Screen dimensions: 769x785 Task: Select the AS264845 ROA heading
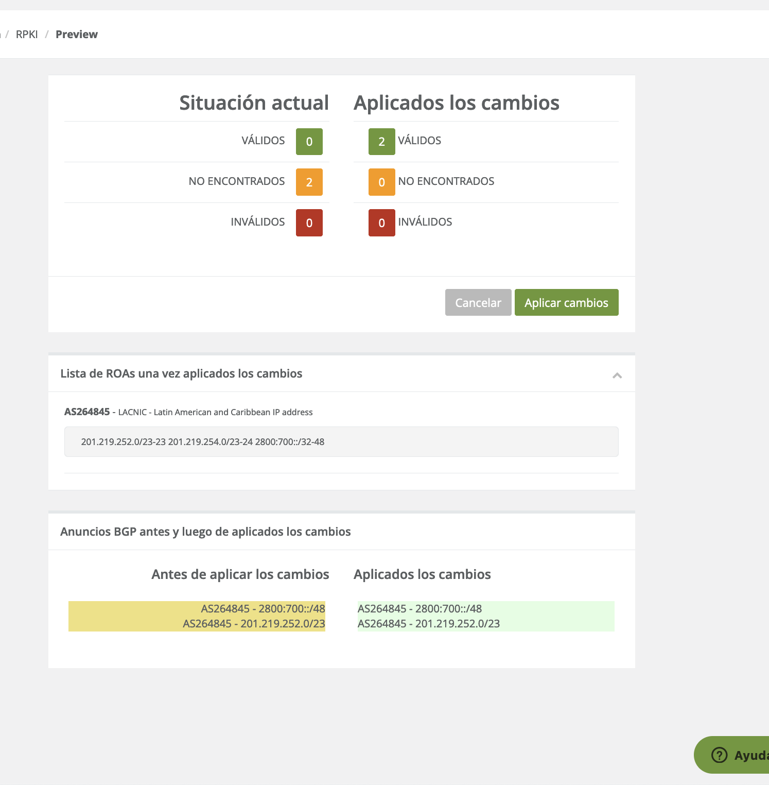tap(87, 412)
